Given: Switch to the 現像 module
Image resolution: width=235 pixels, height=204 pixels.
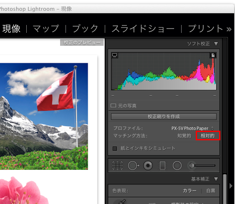Looking at the screenshot, I should (x=11, y=29).
